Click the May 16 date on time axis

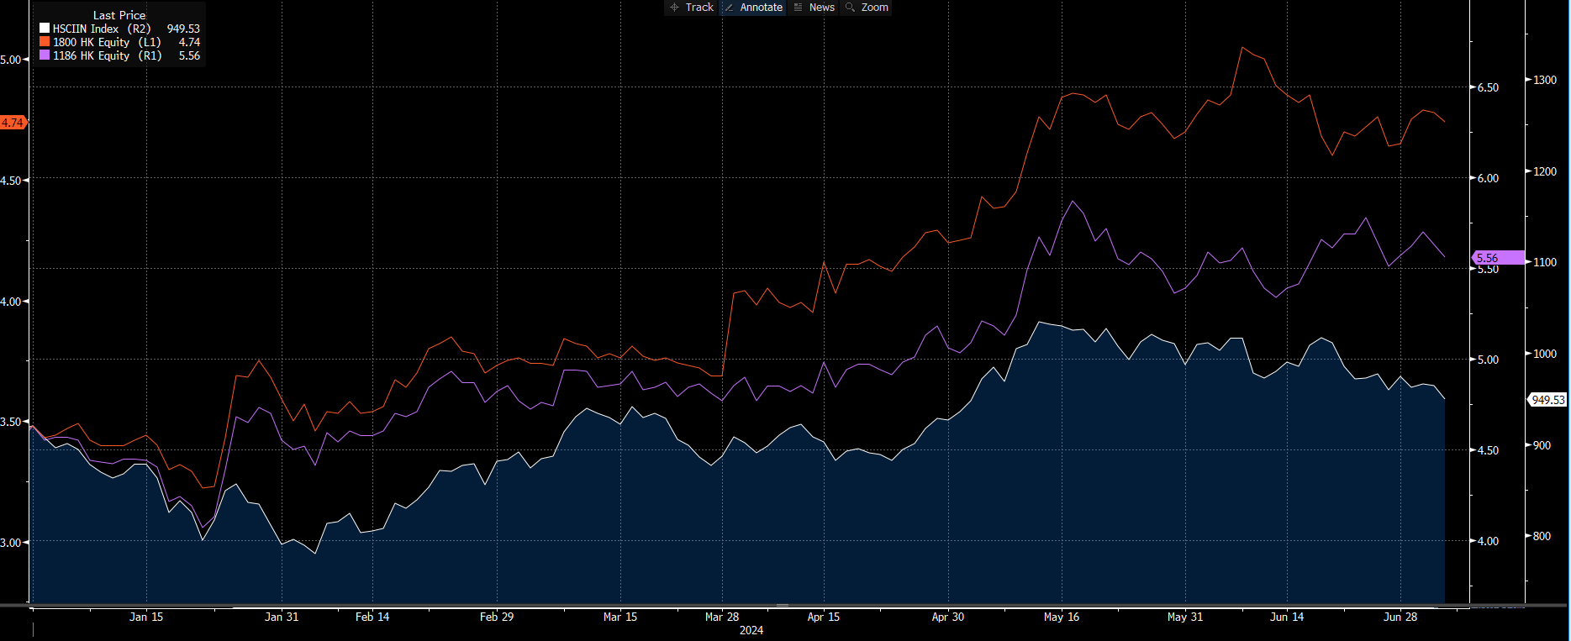point(1061,617)
